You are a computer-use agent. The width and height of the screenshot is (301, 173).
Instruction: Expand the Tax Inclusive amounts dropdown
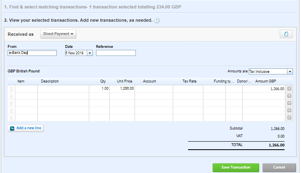tap(290, 71)
